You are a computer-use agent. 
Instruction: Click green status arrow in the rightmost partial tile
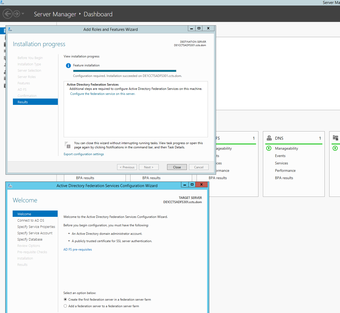tap(335, 148)
